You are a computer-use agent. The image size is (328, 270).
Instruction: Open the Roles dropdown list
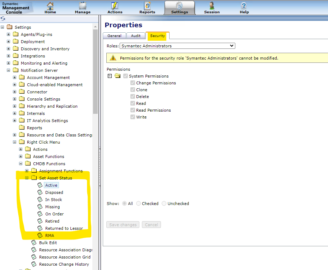click(177, 46)
